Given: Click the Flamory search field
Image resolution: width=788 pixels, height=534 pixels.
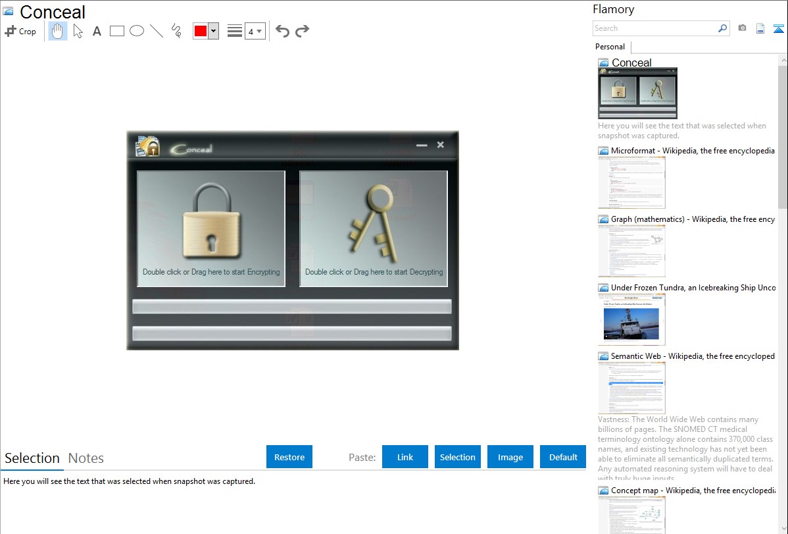Looking at the screenshot, I should pos(655,28).
